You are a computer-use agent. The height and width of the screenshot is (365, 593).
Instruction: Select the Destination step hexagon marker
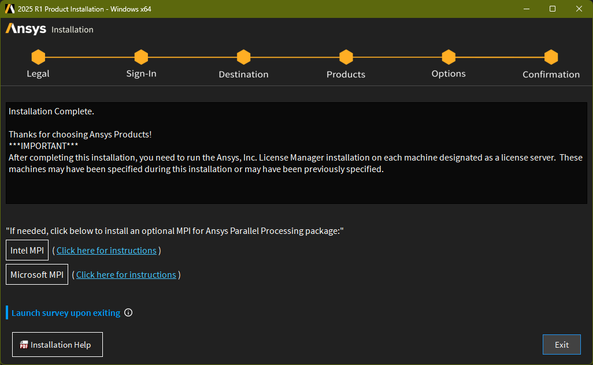pos(243,57)
